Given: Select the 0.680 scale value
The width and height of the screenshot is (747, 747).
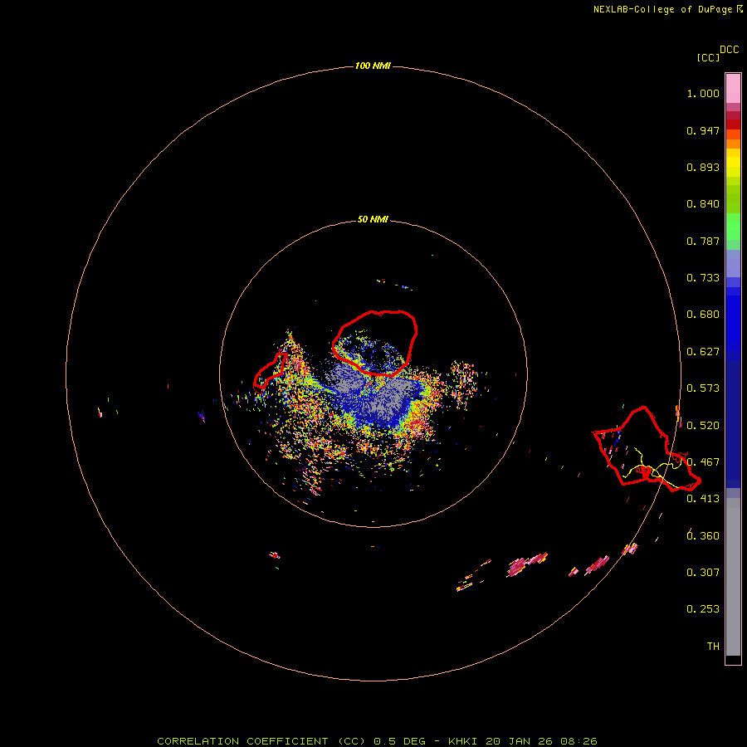Looking at the screenshot, I should point(703,315).
